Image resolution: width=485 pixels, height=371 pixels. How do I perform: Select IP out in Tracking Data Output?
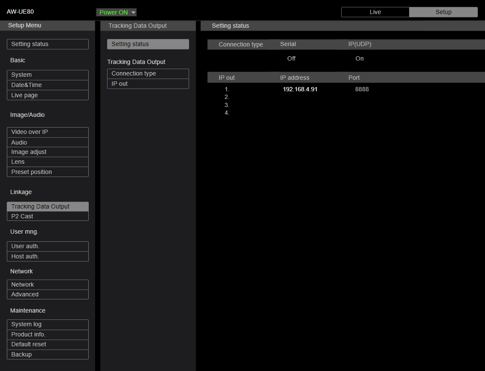(x=148, y=84)
